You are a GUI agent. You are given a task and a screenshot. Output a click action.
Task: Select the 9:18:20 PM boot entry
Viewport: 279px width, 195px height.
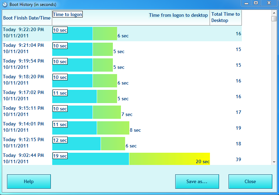coord(122,81)
